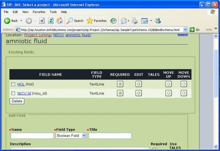Click the amniotic fluid page heading
This screenshot has width=220, height=151.
pos(26,41)
